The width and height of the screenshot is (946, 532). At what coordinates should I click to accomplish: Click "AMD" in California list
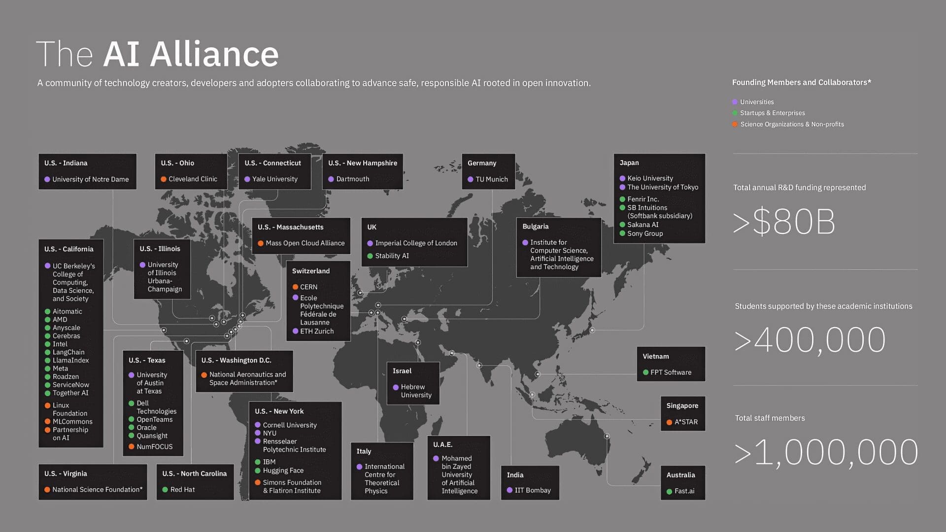click(60, 320)
